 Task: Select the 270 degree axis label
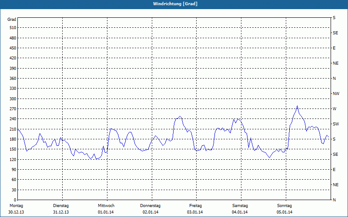[13, 109]
